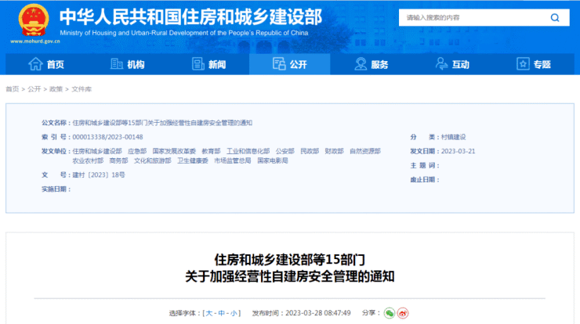The image size is (580, 324).
Task: Open the 公开 navigation tab
Action: (289, 64)
